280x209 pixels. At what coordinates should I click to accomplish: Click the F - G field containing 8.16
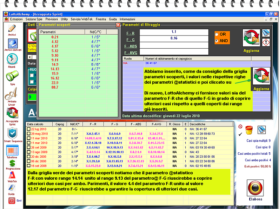(174, 39)
